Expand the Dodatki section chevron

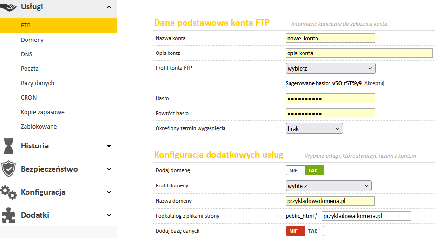(109, 215)
